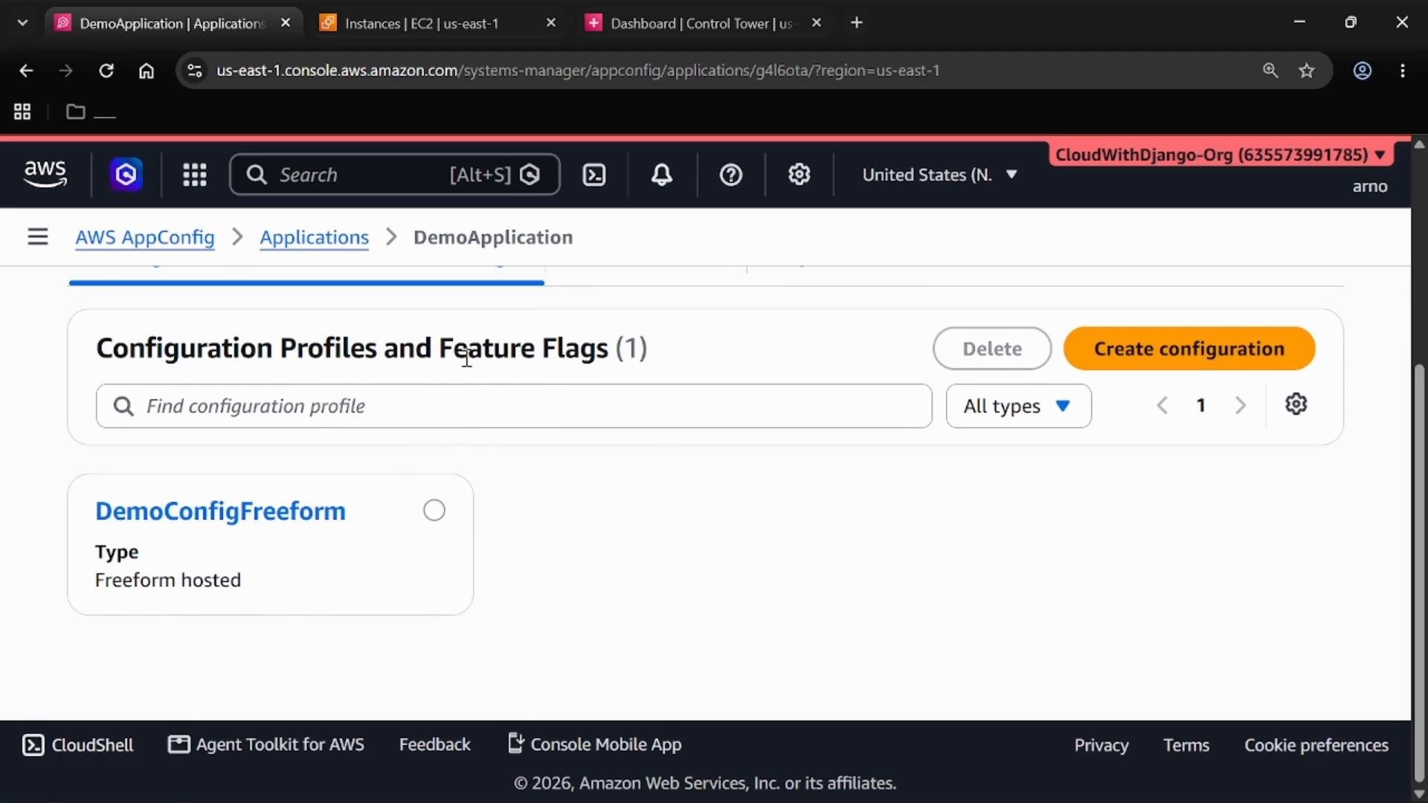Go to previous page of configurations
This screenshot has height=803, width=1428.
pos(1162,405)
